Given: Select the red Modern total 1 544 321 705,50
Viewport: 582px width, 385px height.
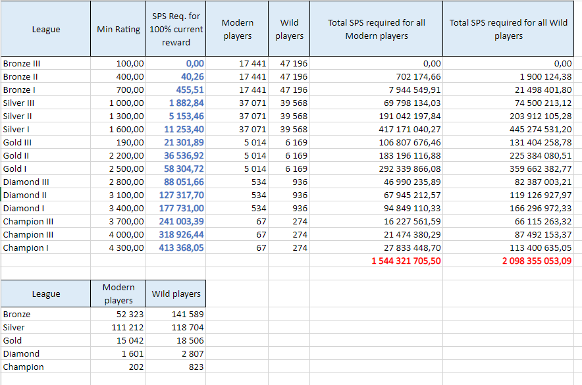Looking at the screenshot, I should (x=377, y=261).
